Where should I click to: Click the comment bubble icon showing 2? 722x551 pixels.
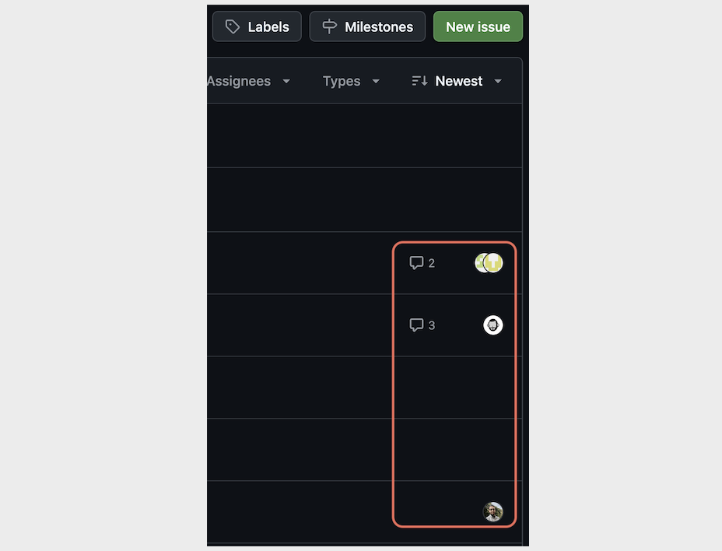coord(416,262)
